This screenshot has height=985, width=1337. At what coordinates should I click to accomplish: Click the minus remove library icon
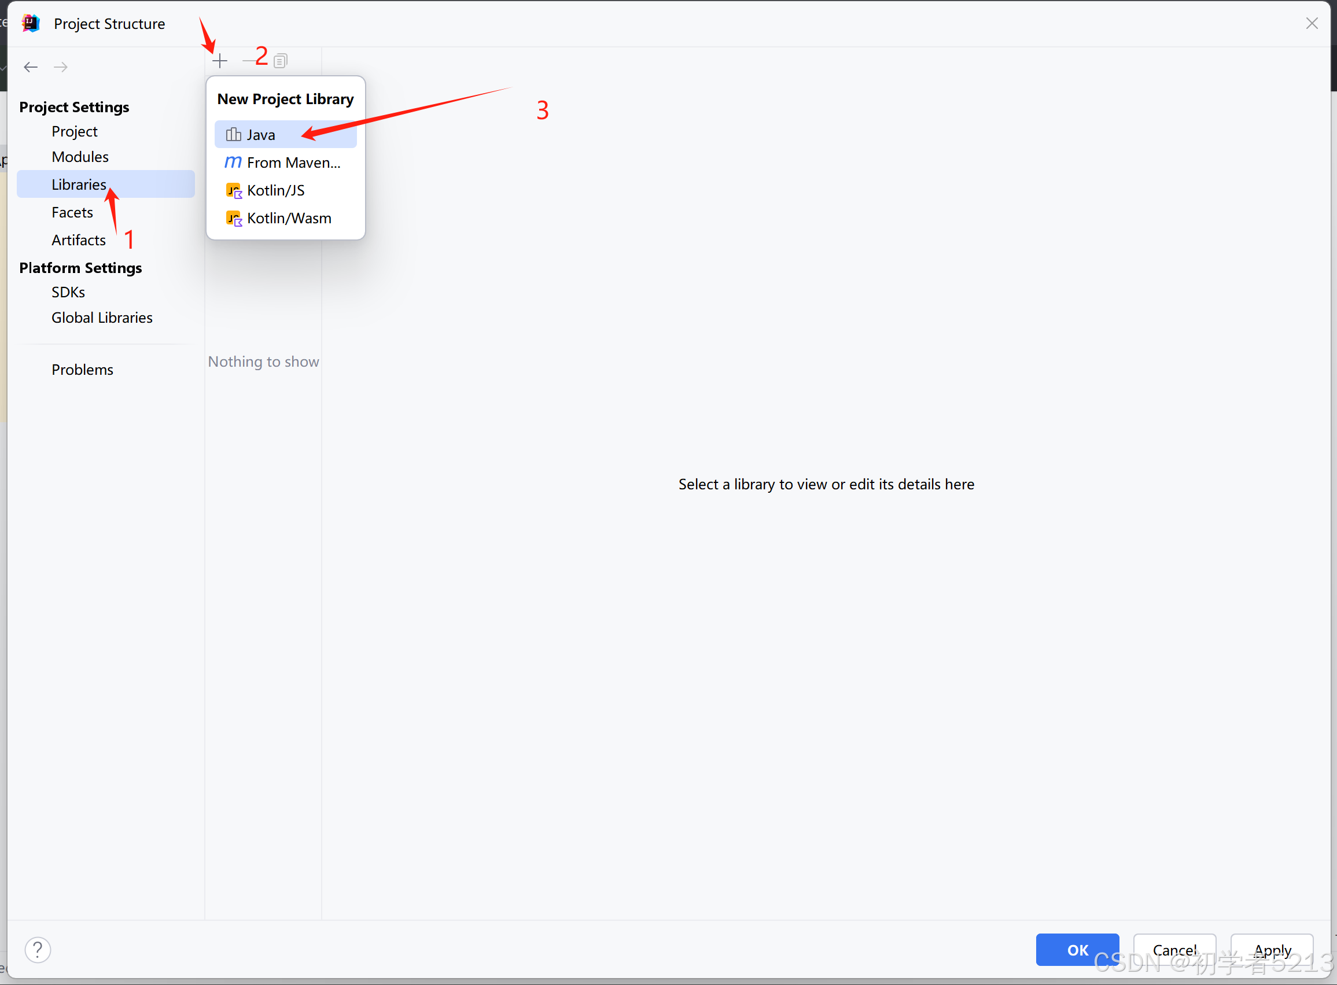tap(248, 60)
